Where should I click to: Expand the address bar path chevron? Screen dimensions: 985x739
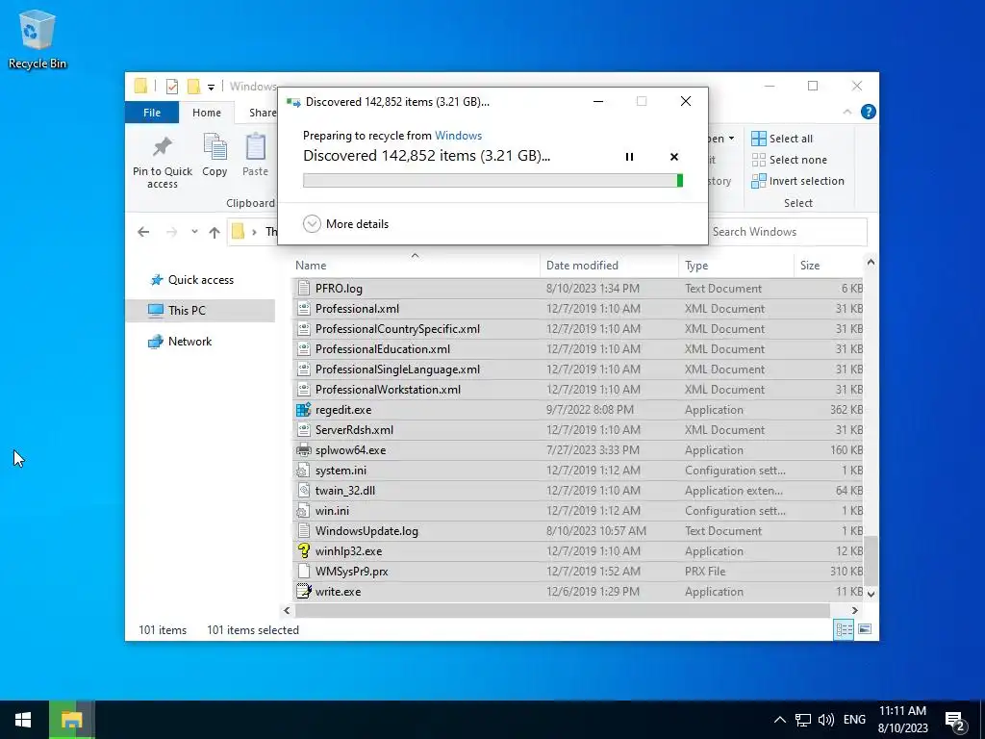coord(254,232)
